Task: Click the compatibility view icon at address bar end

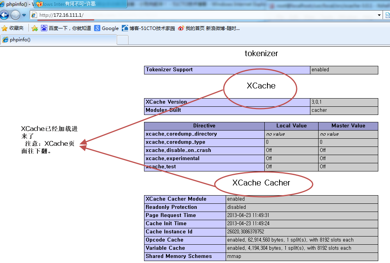Action: pyautogui.click(x=387, y=15)
